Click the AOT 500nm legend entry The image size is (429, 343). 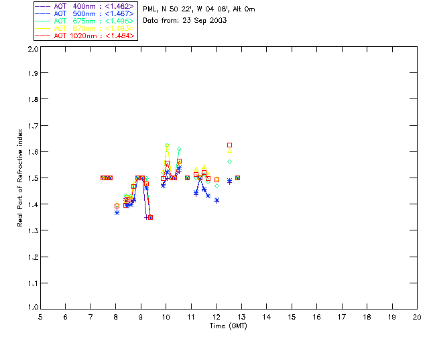point(84,13)
